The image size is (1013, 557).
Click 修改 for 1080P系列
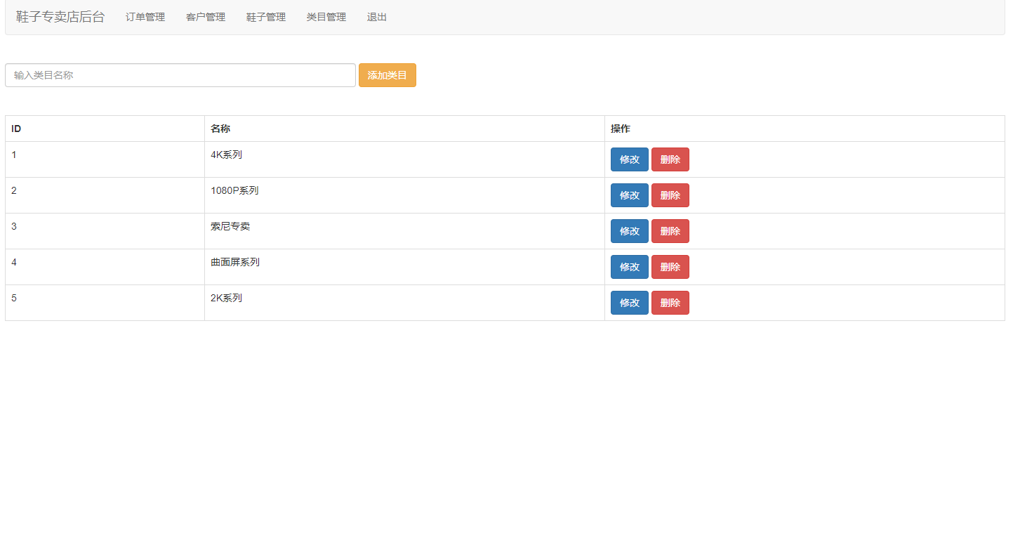coord(629,195)
